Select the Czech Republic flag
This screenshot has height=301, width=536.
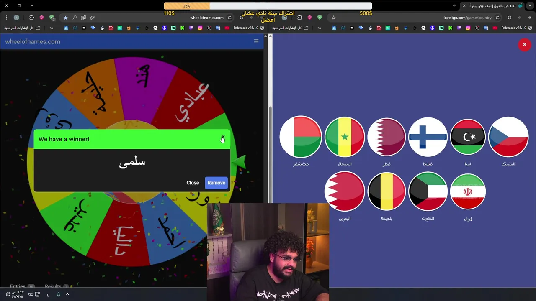coord(508,137)
